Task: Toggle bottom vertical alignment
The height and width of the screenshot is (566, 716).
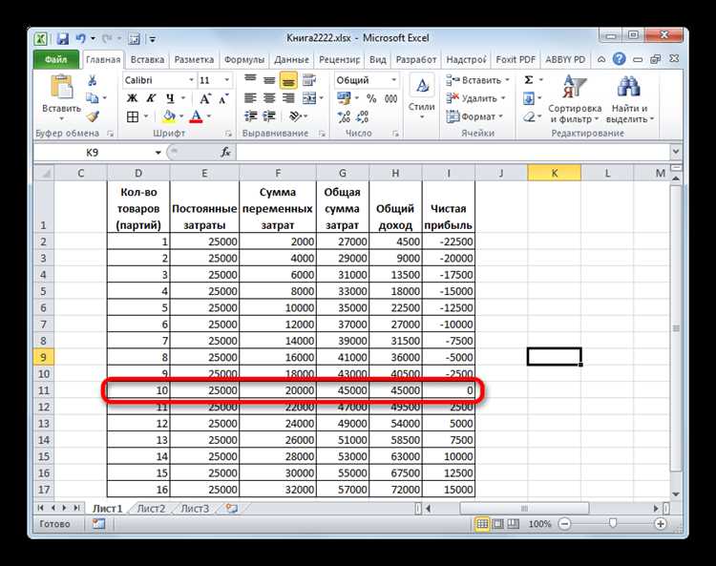Action: point(288,80)
